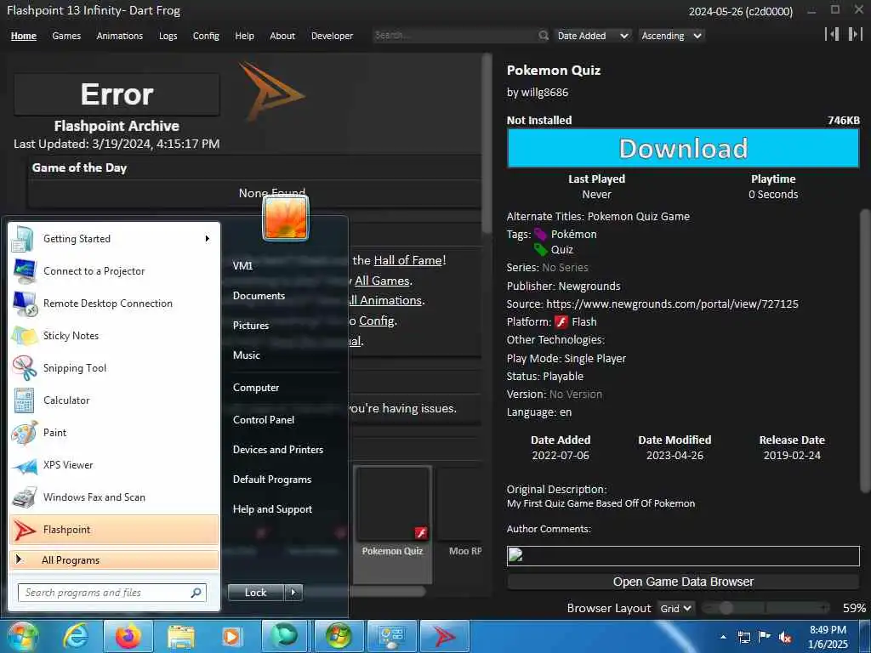Open XPS Viewer from the Start menu
871x653 pixels.
coord(25,465)
